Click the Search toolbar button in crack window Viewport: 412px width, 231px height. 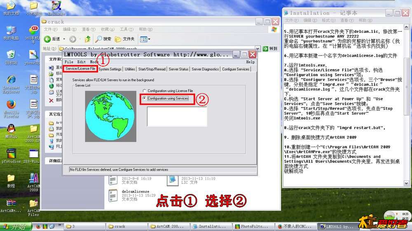[x=103, y=39]
